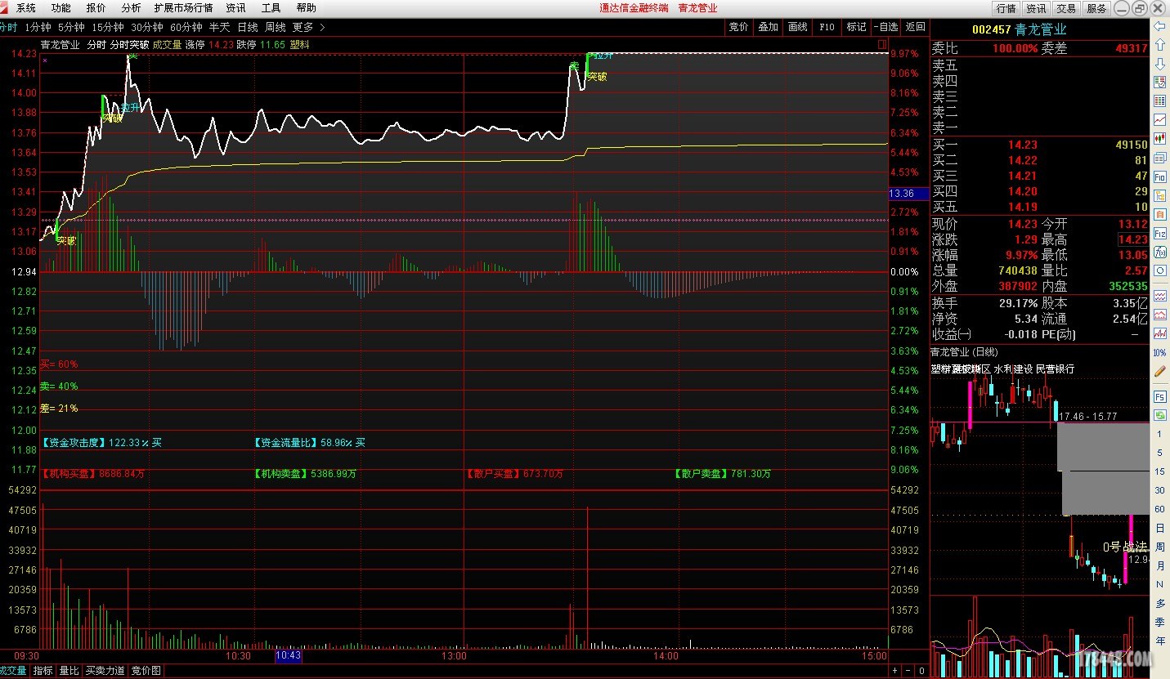1170x679 pixels.
Task: Open the 系统 menu
Action: coord(26,7)
